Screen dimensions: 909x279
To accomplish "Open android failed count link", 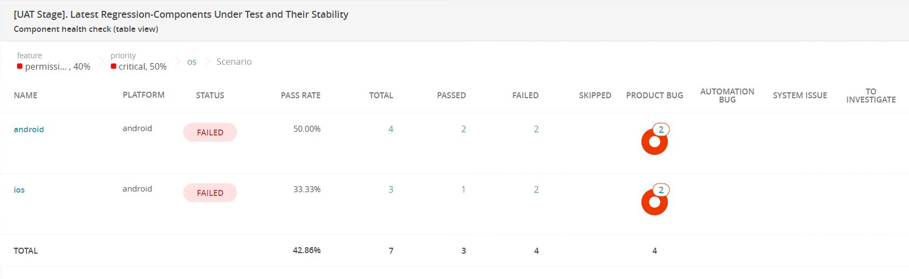I will click(536, 129).
